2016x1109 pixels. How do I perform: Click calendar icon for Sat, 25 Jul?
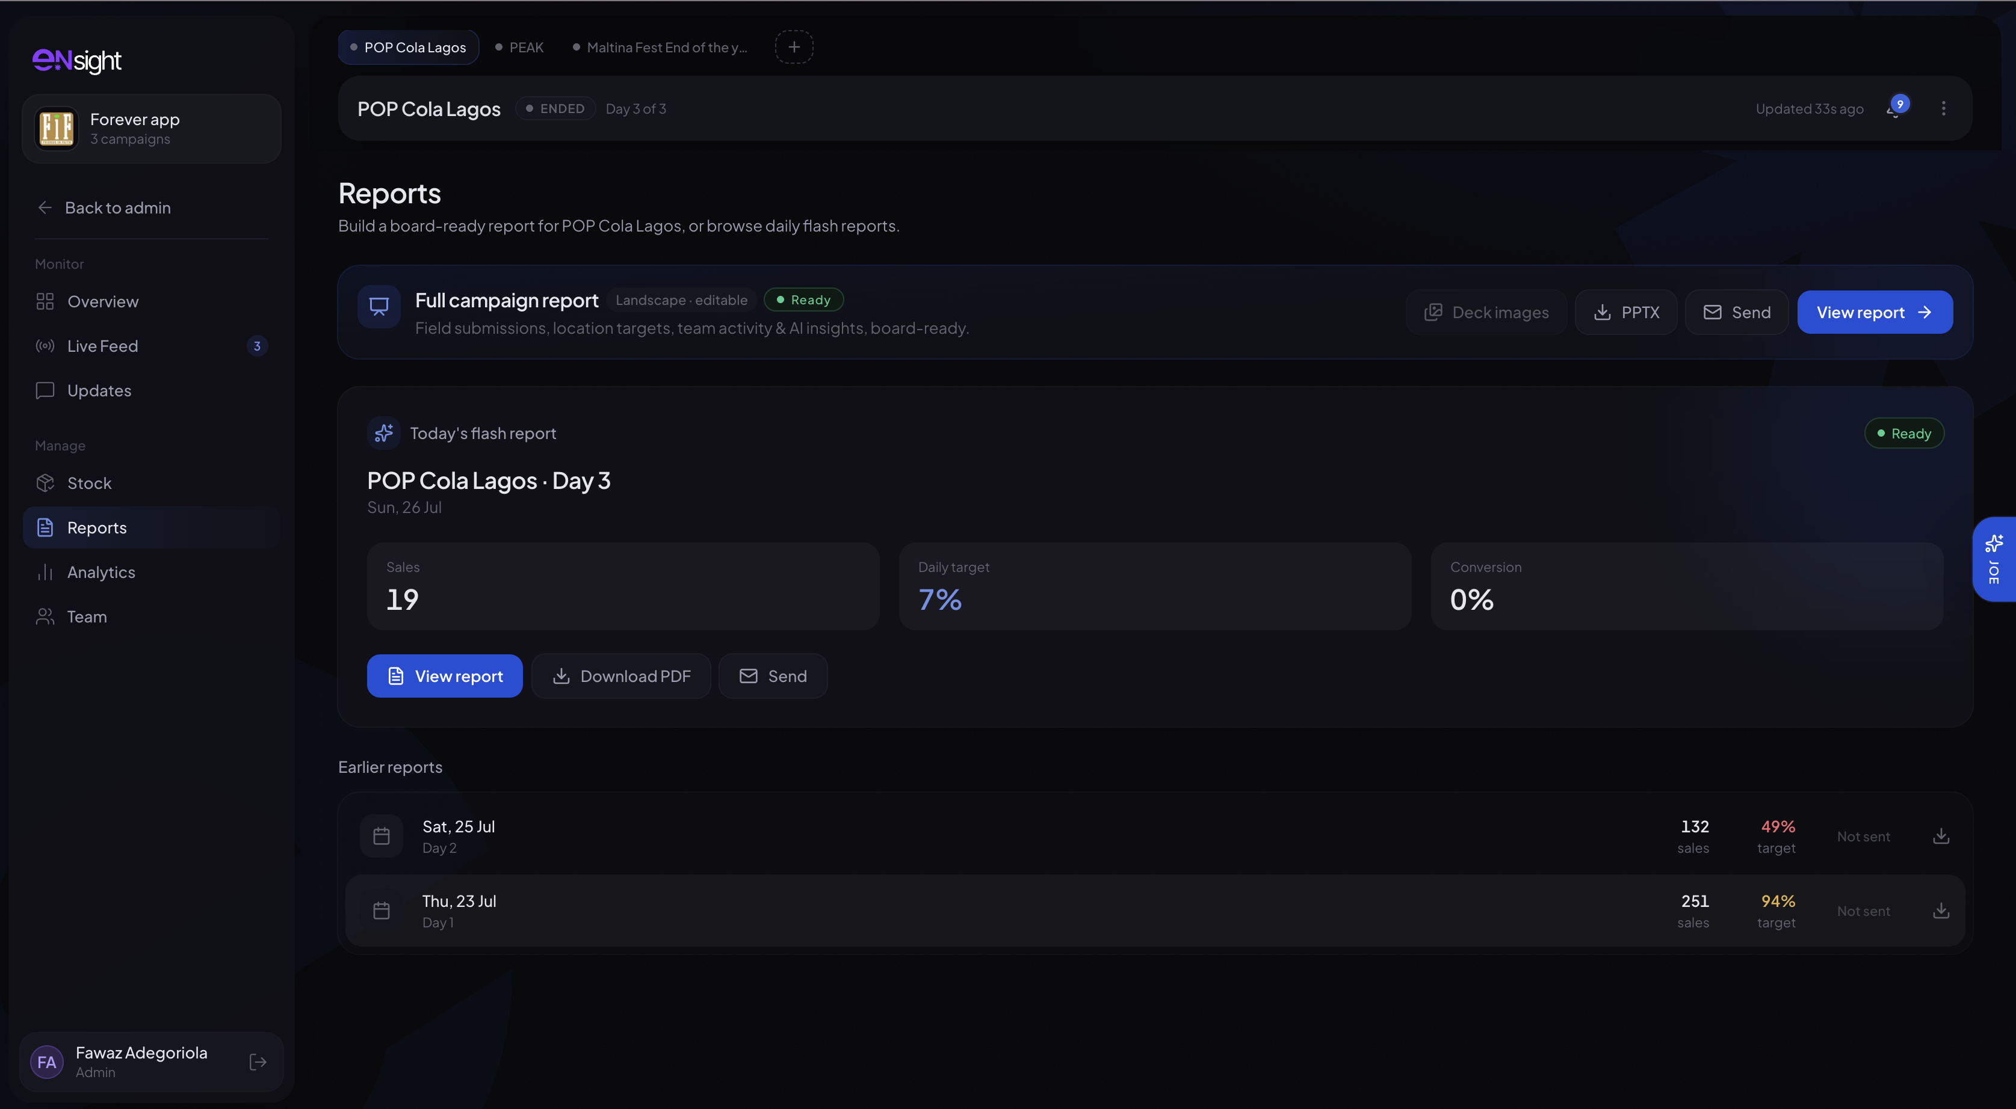pos(381,836)
